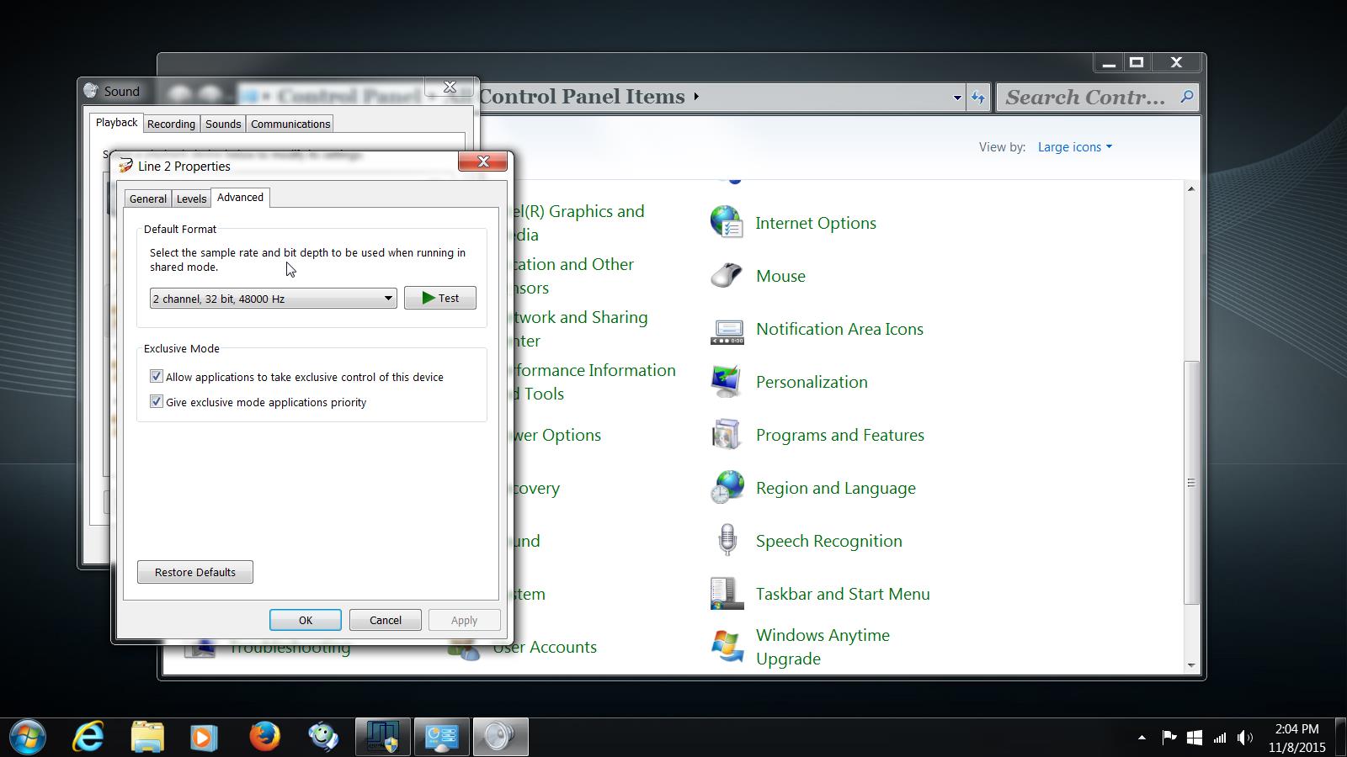Click the refresh icon beside the address bar
The width and height of the screenshot is (1347, 757).
978,98
